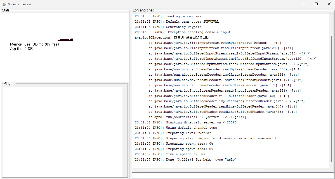
Task: Select "Time elapsed: 675 ms" log line
Action: click(169, 154)
